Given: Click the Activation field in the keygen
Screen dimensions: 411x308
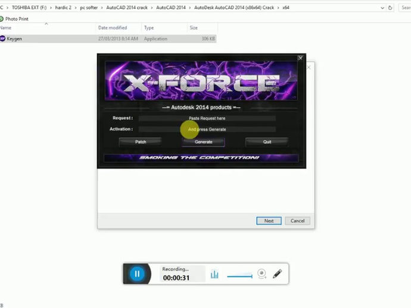Looking at the screenshot, I should [207, 129].
